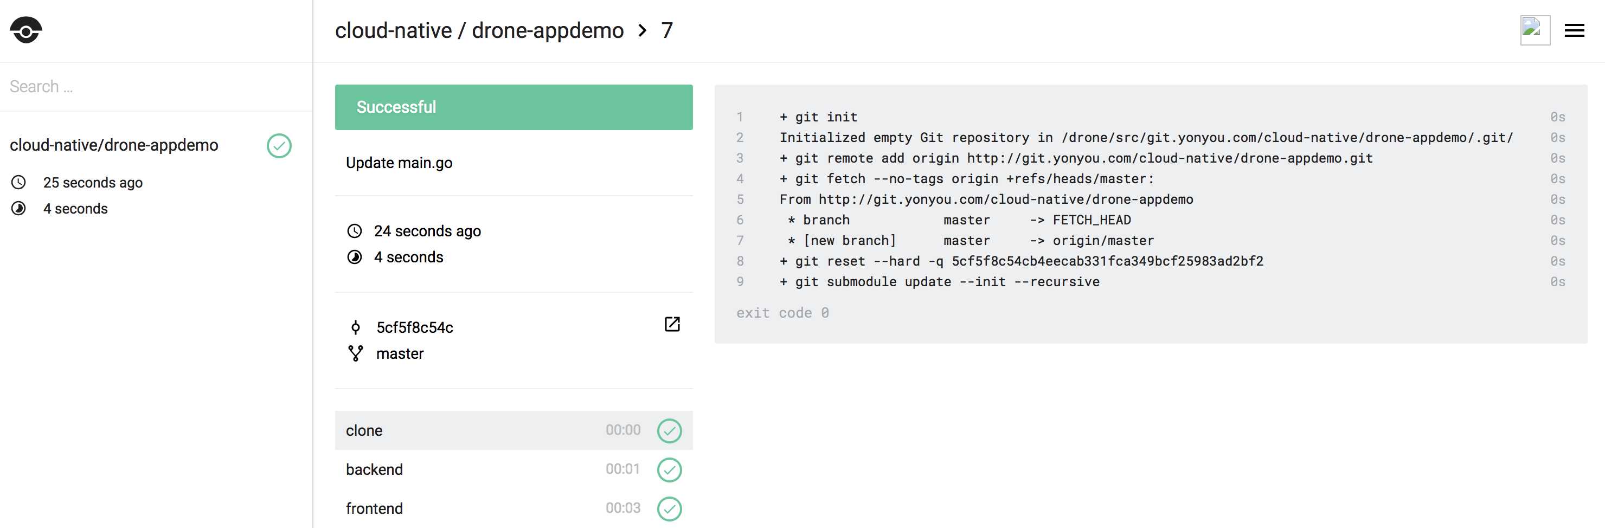This screenshot has width=1605, height=528.
Task: Open cloud-native/drone-appdemo repository in sidebar
Action: coord(114,145)
